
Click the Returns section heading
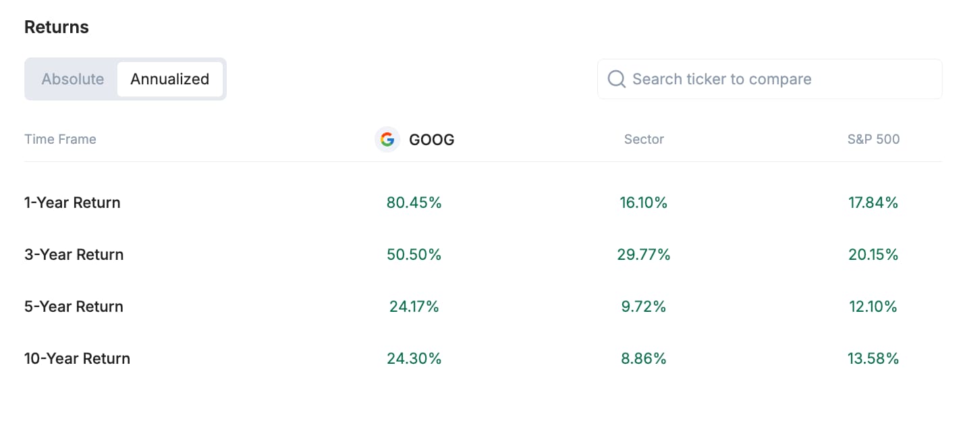pyautogui.click(x=57, y=27)
